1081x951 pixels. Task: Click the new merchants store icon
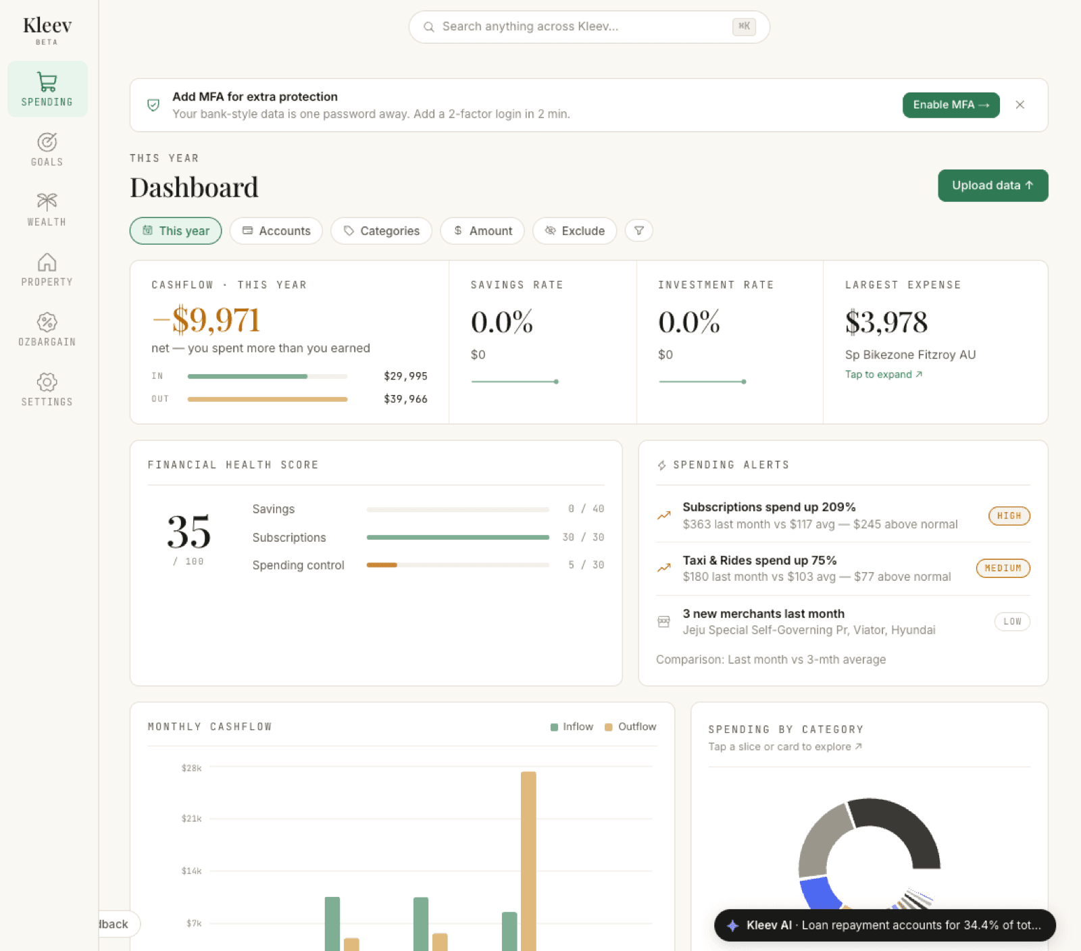pyautogui.click(x=664, y=621)
